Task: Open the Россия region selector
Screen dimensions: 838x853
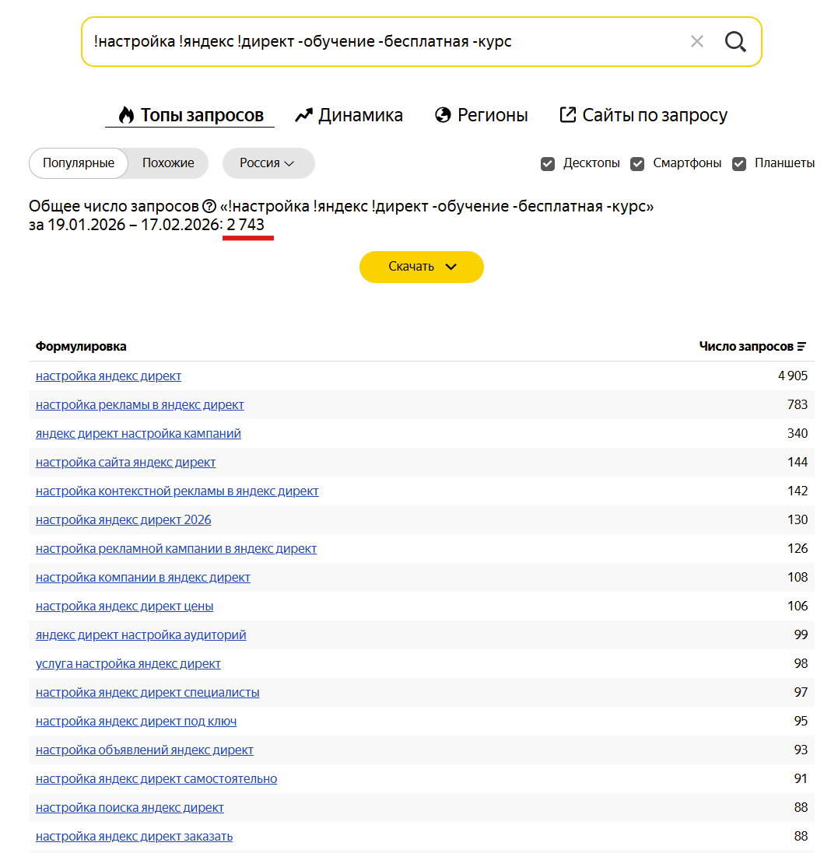Action: [268, 163]
